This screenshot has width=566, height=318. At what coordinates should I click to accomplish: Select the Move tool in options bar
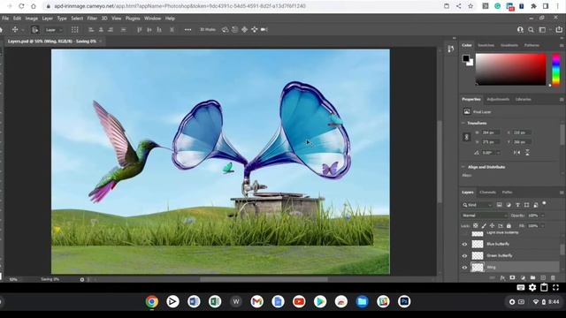click(15, 29)
